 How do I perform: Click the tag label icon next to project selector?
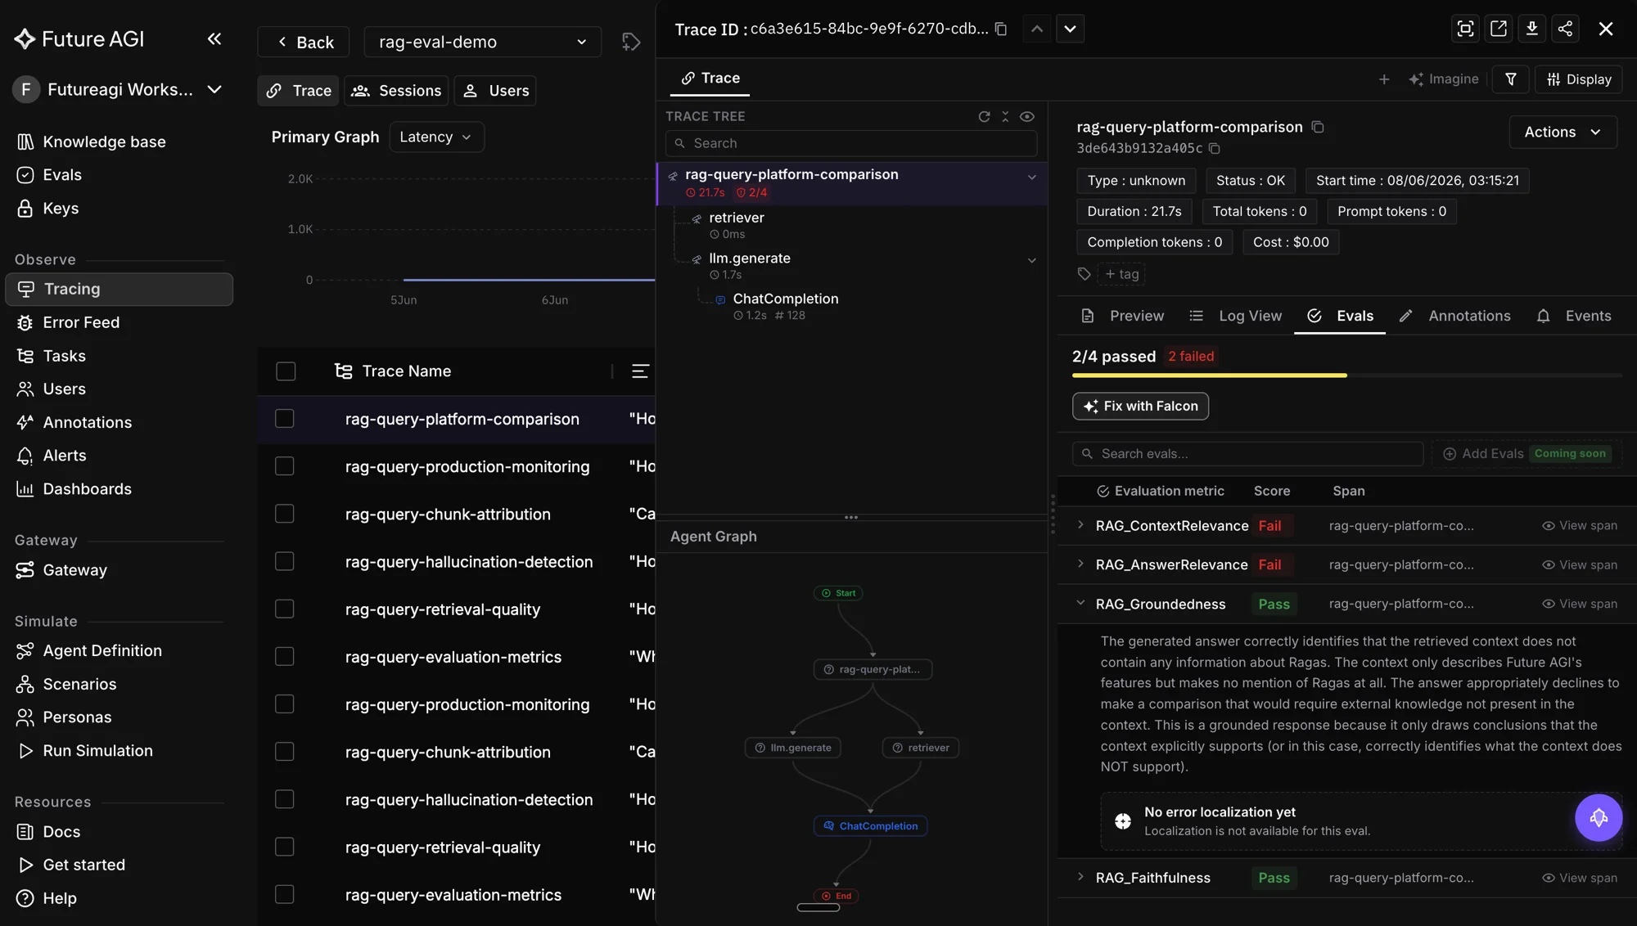[x=630, y=42]
